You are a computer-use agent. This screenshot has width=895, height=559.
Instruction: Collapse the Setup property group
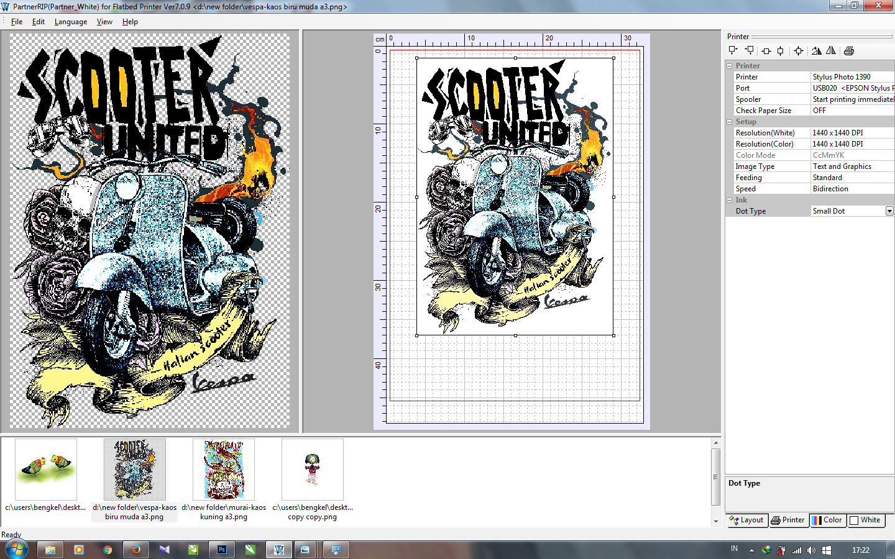[730, 122]
